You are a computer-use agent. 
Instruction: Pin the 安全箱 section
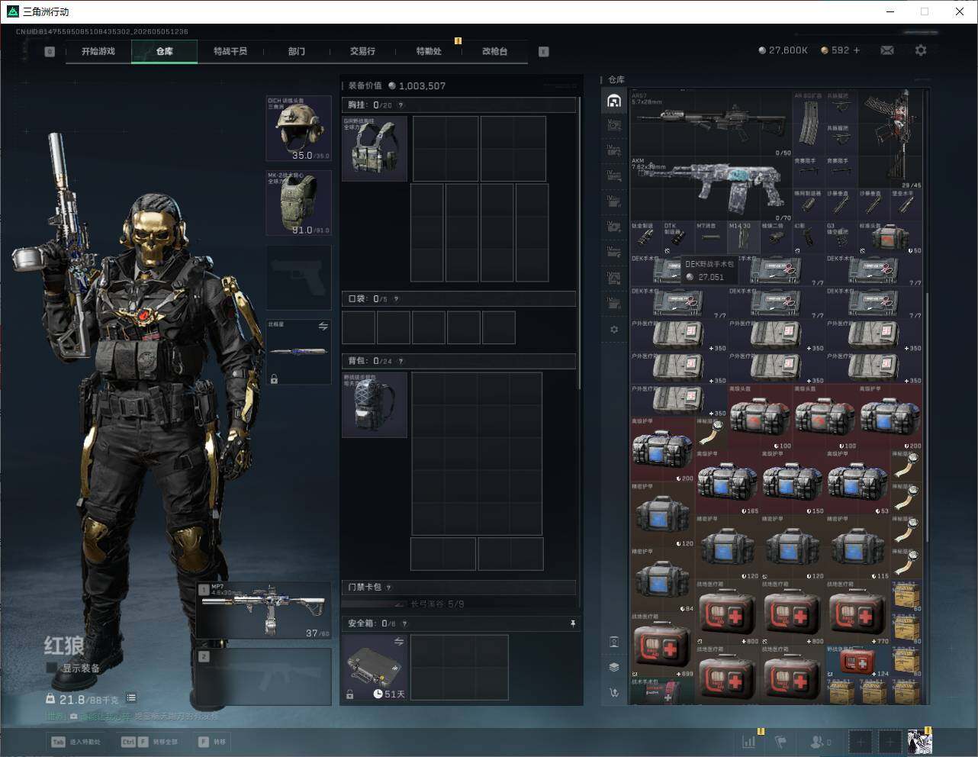573,623
